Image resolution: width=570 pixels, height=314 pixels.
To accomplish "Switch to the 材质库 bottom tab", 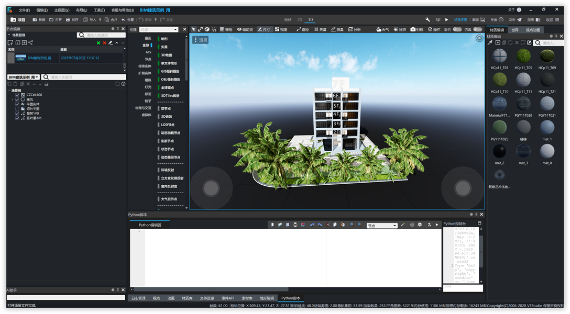I will click(x=187, y=298).
